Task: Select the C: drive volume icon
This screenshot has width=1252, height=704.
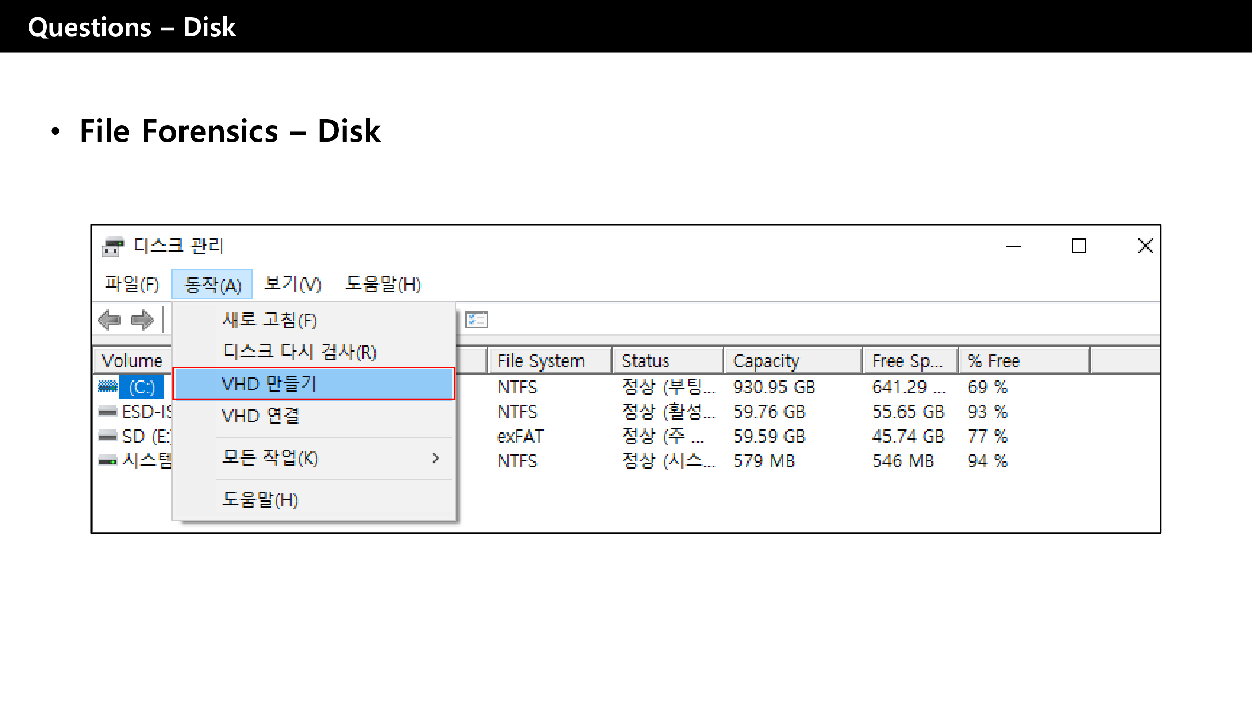Action: click(x=108, y=387)
